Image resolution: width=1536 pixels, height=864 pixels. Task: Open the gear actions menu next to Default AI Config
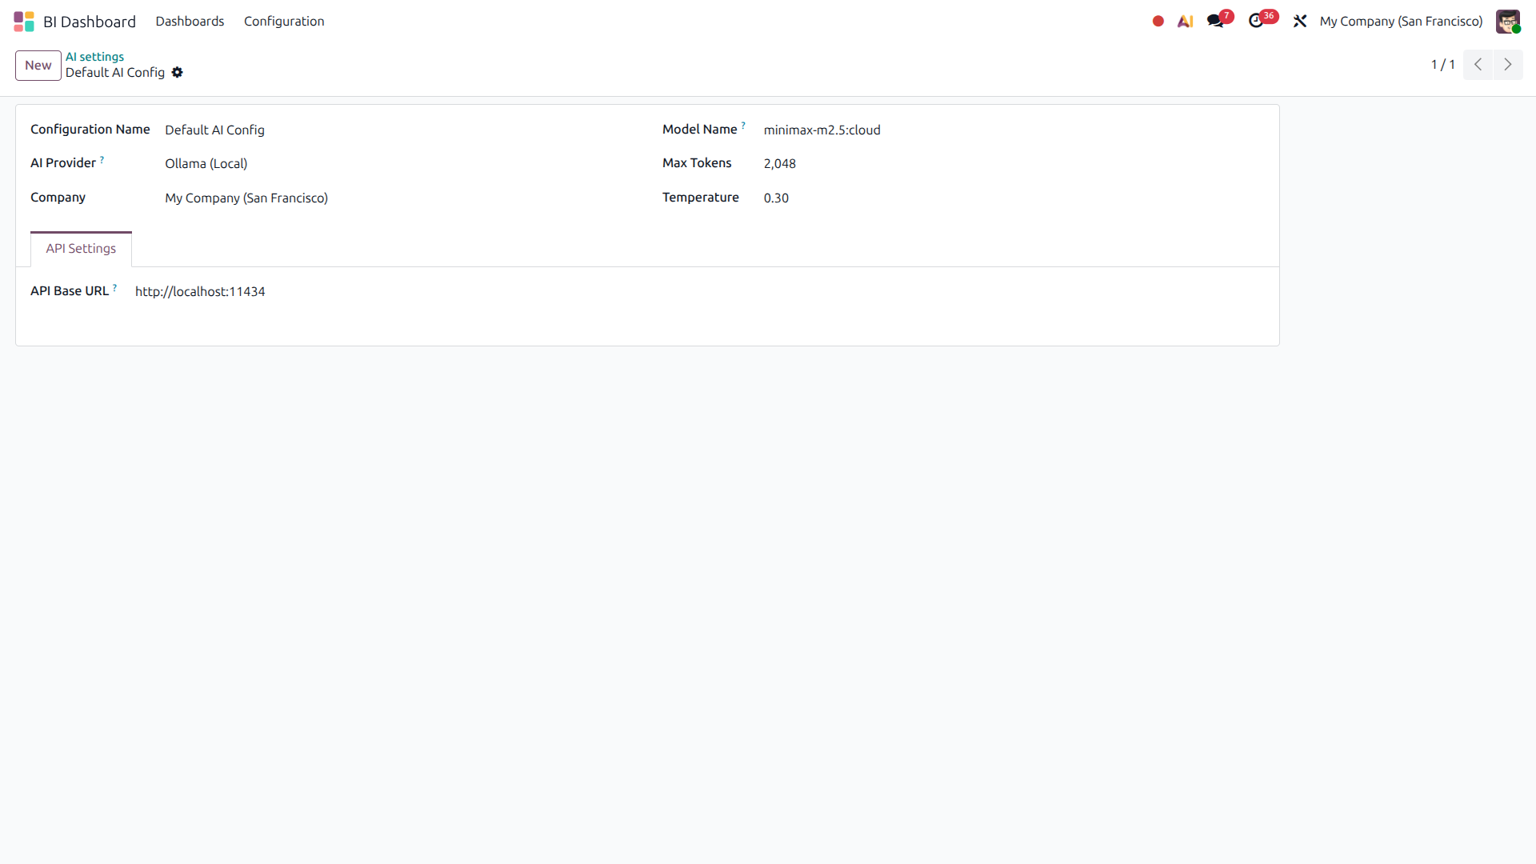coord(178,73)
